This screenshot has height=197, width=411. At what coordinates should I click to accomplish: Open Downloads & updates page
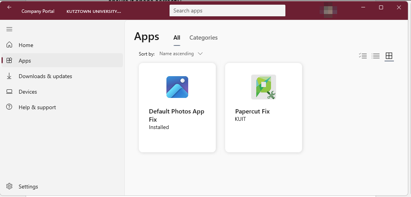click(62, 76)
